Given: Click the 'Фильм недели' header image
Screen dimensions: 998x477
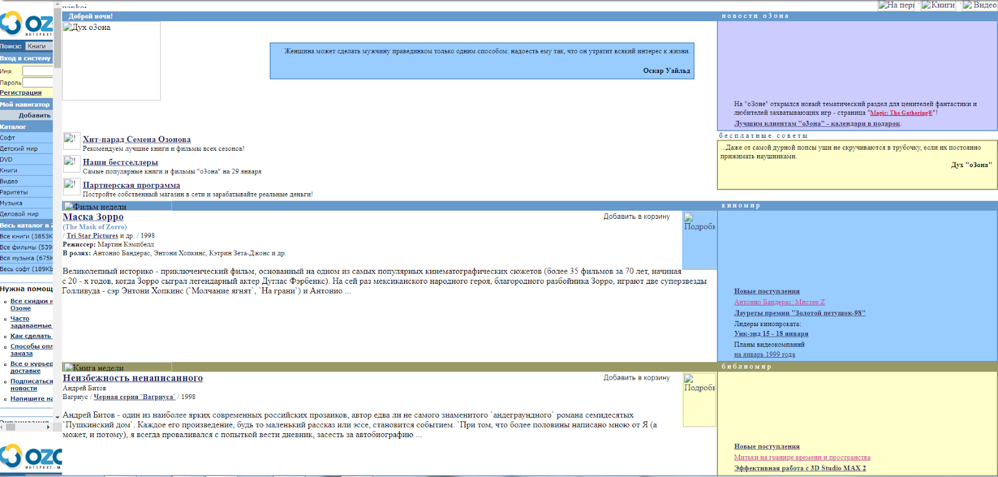Looking at the screenshot, I should click(x=117, y=206).
